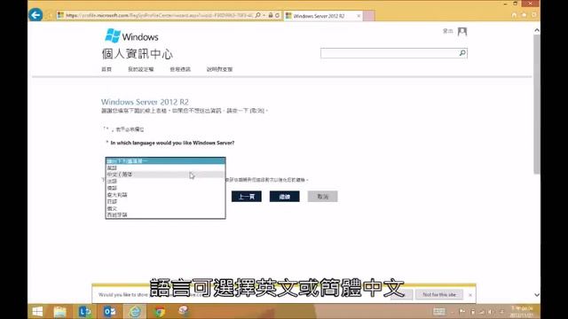Open the second navigation item (My profile)
Viewport: 568px width, 319px height.
pos(141,69)
